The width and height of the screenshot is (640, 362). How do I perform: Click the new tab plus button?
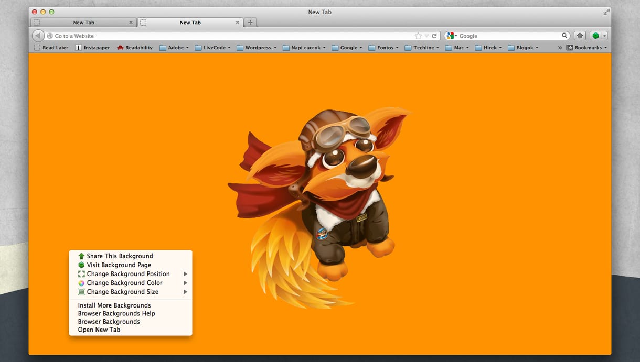tap(250, 23)
